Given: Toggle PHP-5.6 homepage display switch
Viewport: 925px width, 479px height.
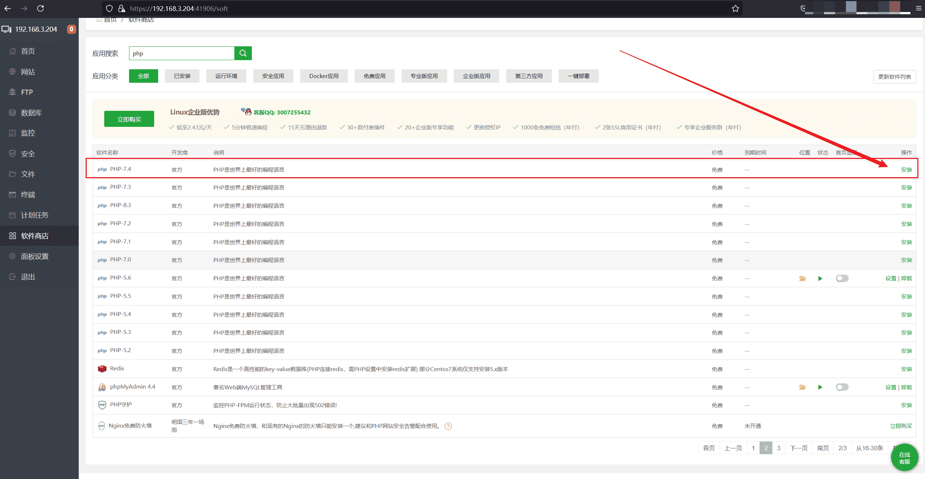Looking at the screenshot, I should [842, 279].
